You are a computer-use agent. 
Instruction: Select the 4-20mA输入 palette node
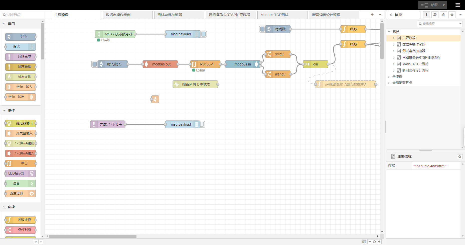click(x=21, y=153)
